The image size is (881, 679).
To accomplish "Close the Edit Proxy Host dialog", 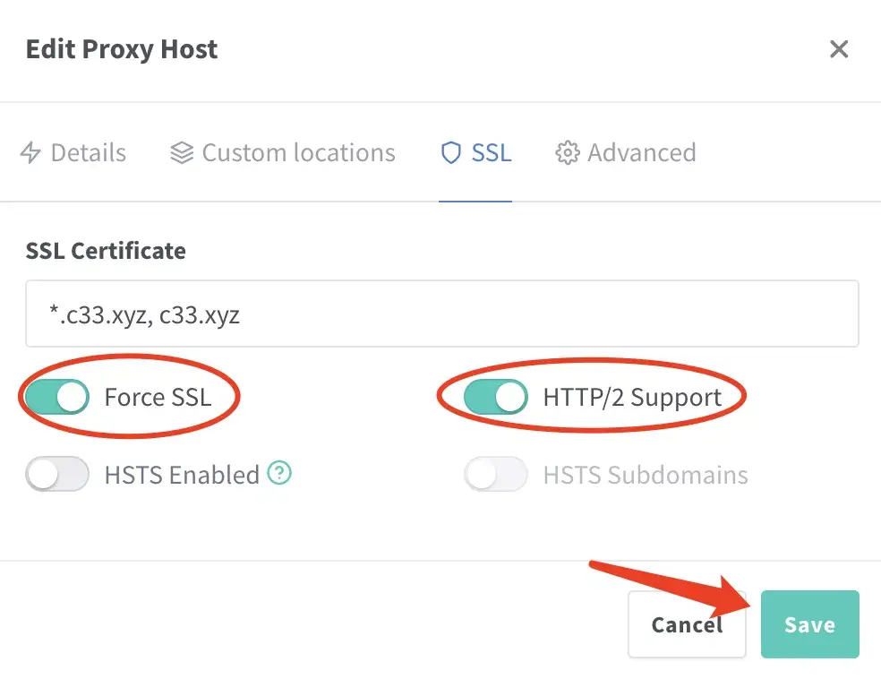I will [839, 49].
